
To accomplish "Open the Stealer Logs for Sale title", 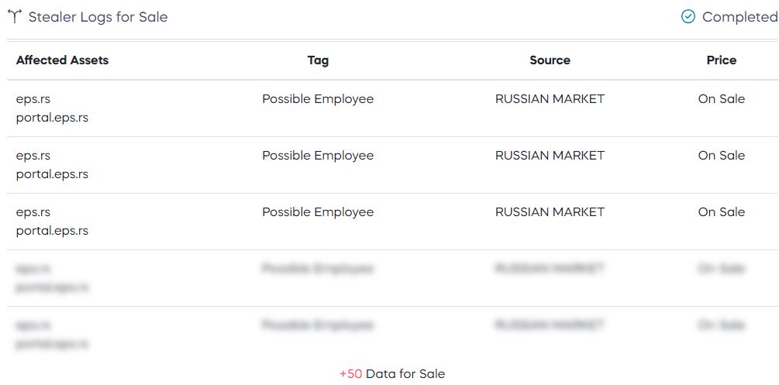I will pos(98,17).
